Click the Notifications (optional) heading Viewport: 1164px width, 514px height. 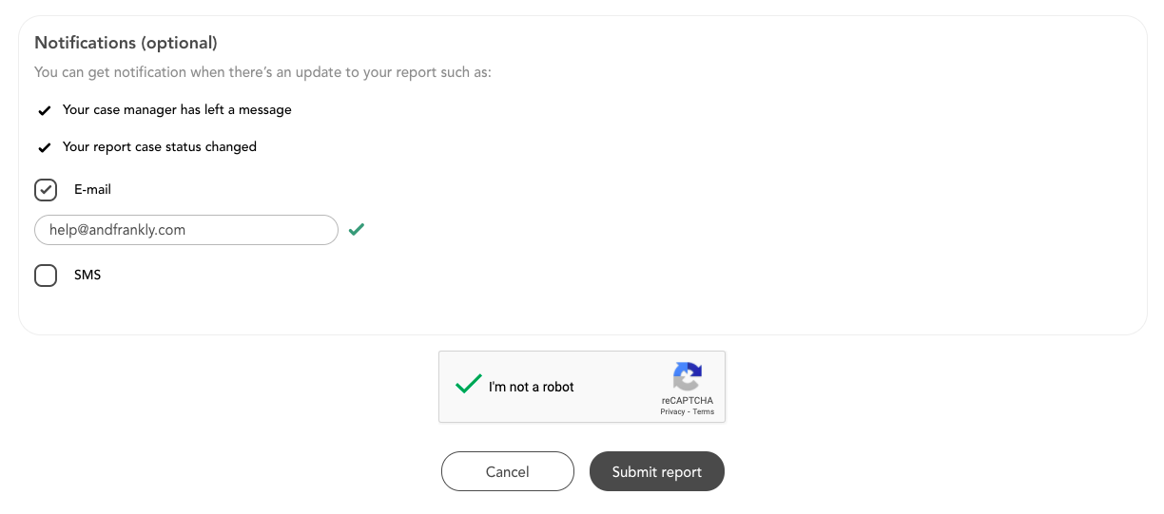(x=126, y=43)
